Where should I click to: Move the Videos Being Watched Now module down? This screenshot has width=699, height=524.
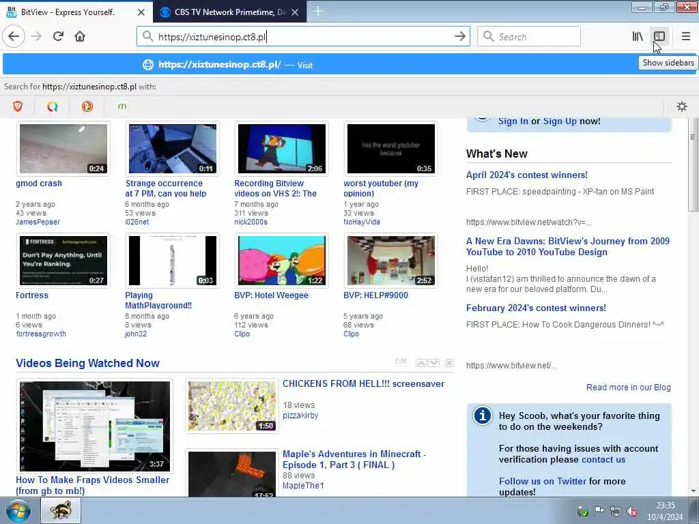[x=433, y=363]
